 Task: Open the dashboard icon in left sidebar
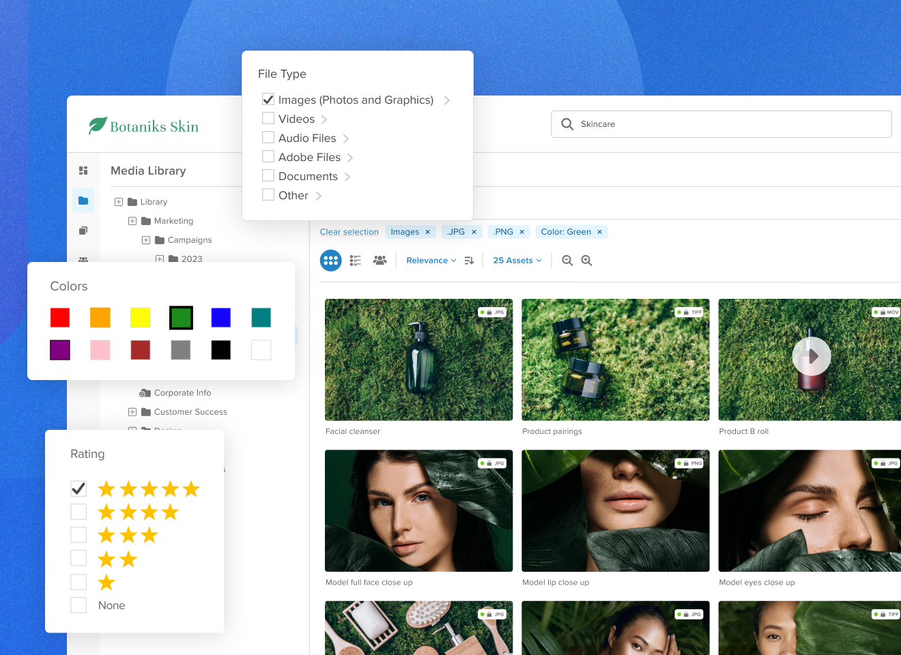pos(83,171)
